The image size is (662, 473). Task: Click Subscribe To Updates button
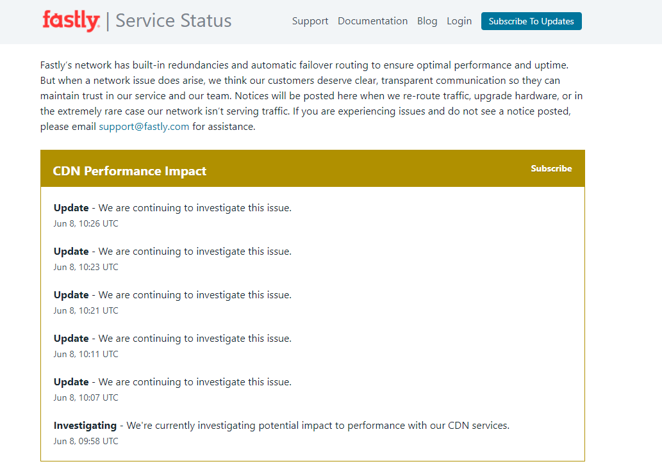(531, 21)
